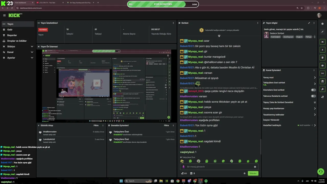The width and height of the screenshot is (327, 184).
Task: Click the Türkçe language tag
Action: pyautogui.click(x=309, y=37)
